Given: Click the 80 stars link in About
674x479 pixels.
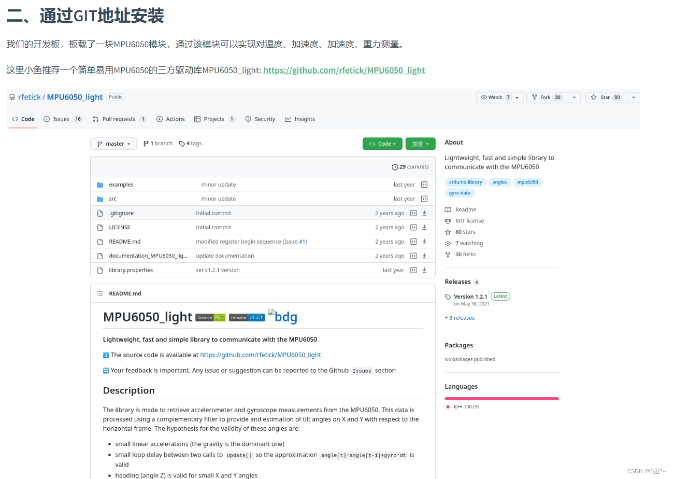Looking at the screenshot, I should point(465,232).
